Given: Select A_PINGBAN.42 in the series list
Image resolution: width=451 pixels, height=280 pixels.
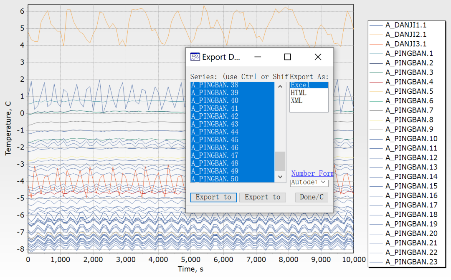Looking at the screenshot, I should point(232,116).
